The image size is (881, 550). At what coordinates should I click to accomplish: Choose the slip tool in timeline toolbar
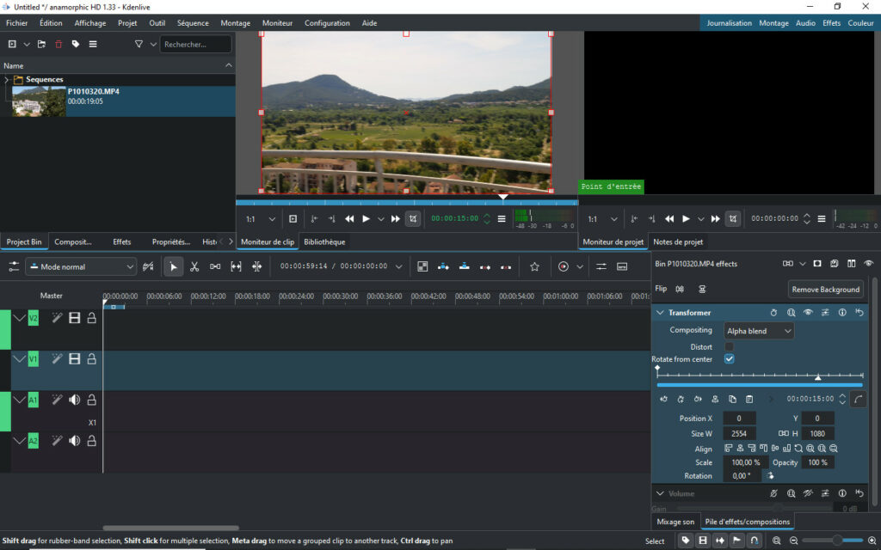pos(236,266)
